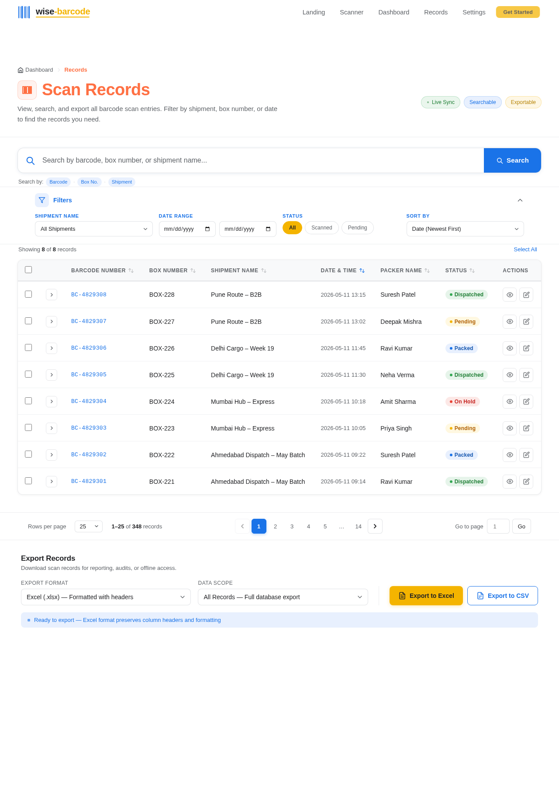The height and width of the screenshot is (788, 559).
Task: Expand row details for BC-4829306
Action: (x=52, y=348)
